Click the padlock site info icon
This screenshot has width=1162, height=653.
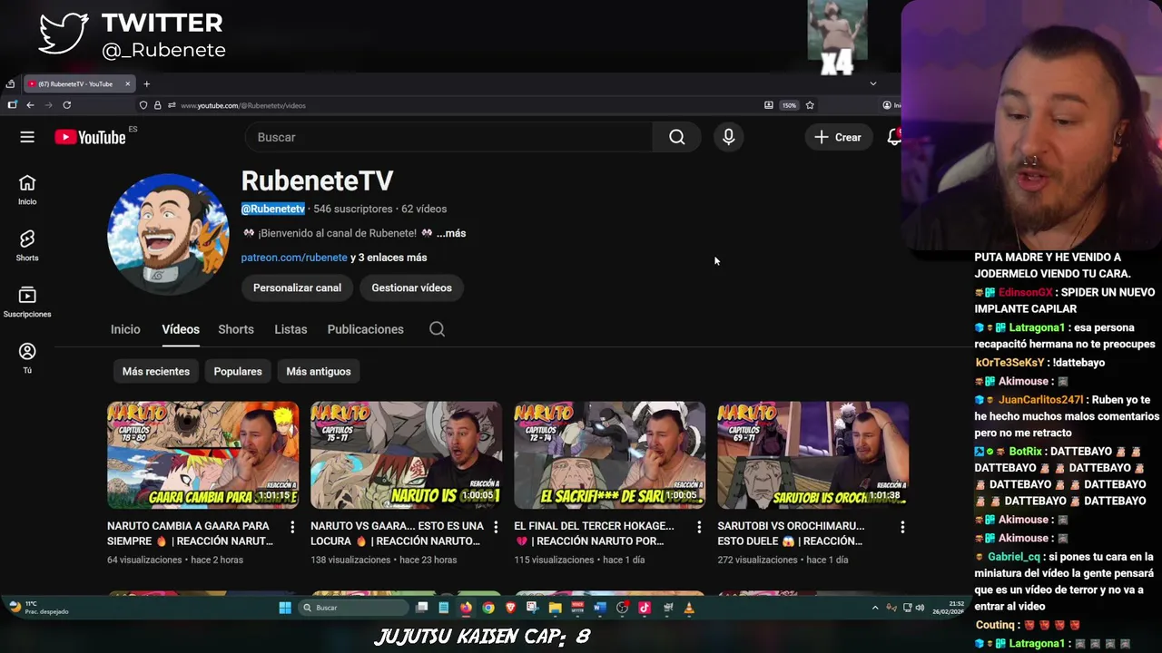(157, 105)
